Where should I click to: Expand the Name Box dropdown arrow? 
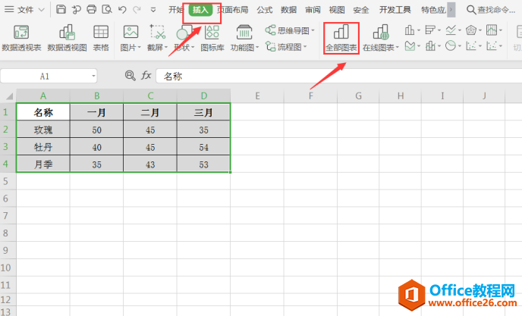(x=93, y=77)
